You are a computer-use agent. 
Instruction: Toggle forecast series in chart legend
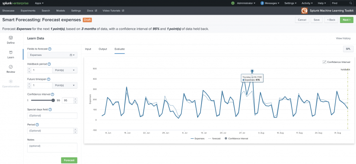click(x=214, y=138)
